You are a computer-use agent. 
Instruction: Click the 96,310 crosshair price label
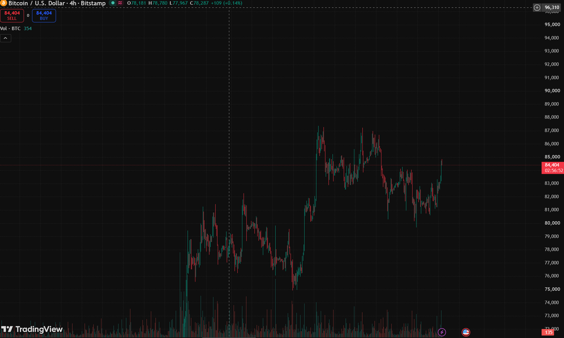pos(552,8)
